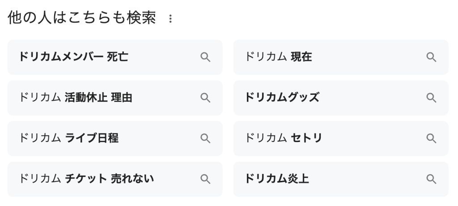Search for ドリカム炎上

[x=277, y=179]
